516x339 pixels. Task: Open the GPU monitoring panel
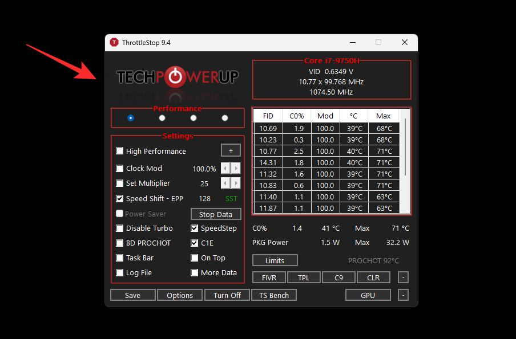(368, 295)
